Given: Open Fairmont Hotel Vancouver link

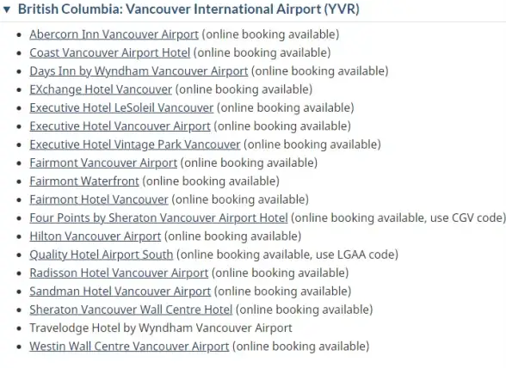Looking at the screenshot, I should (x=99, y=199).
